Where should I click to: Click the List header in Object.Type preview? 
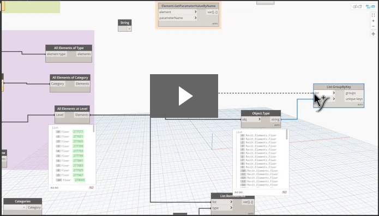pos(239,132)
